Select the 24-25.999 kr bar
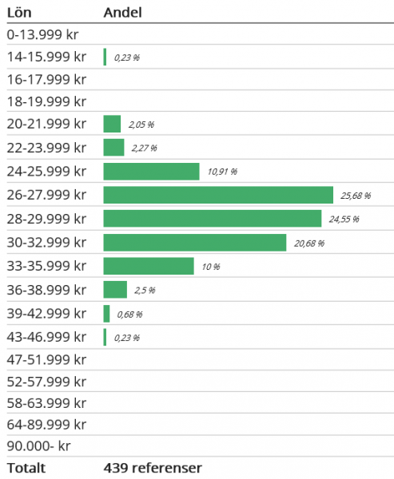The height and width of the screenshot is (479, 394). pyautogui.click(x=151, y=172)
